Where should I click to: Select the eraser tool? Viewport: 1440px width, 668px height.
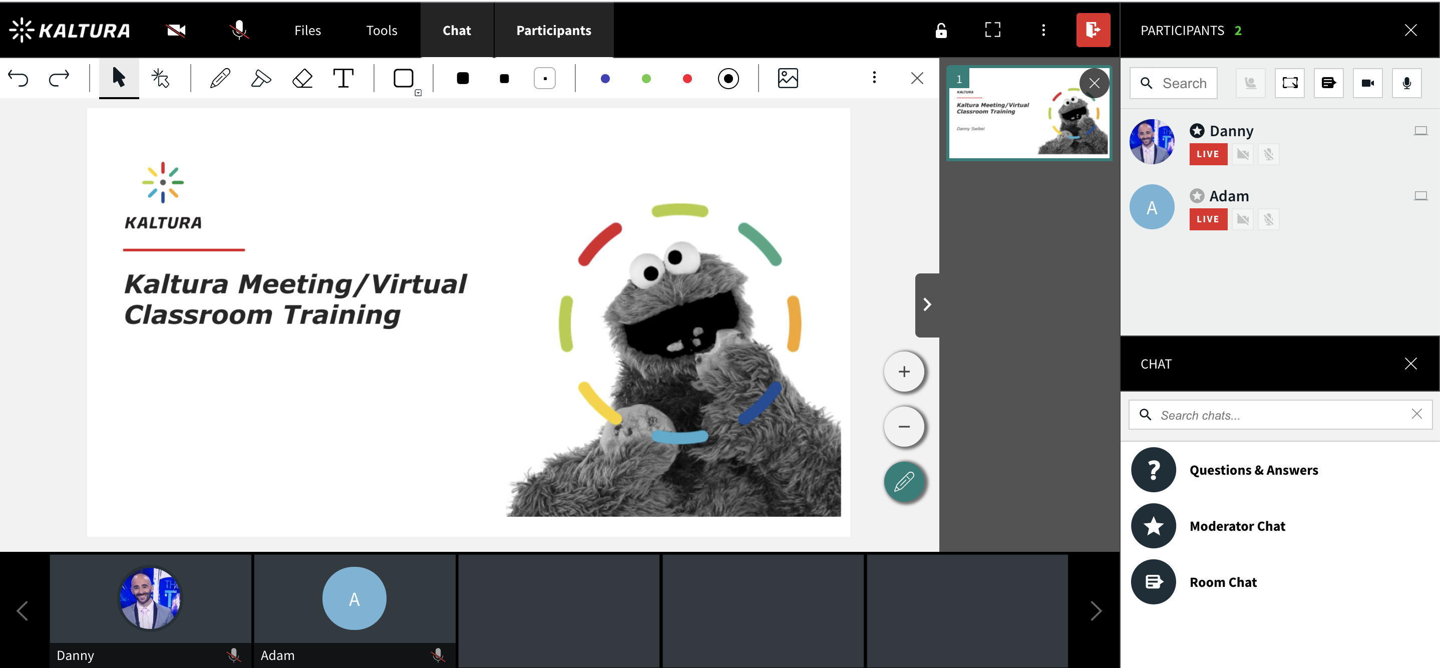302,78
